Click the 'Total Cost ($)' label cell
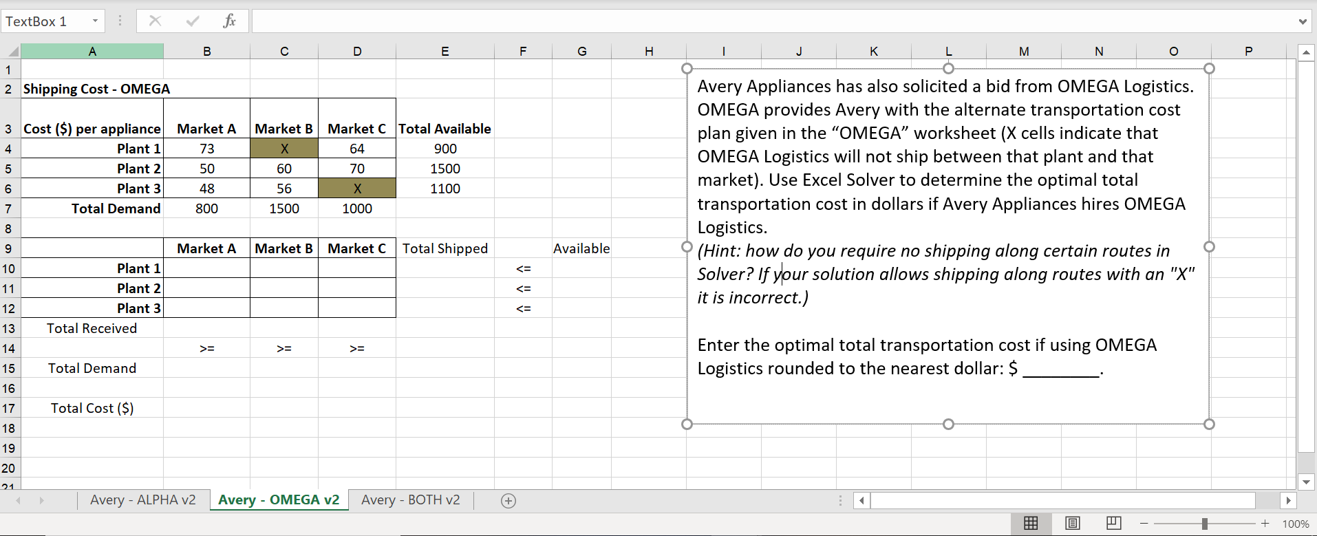Image resolution: width=1317 pixels, height=536 pixels. coord(92,408)
